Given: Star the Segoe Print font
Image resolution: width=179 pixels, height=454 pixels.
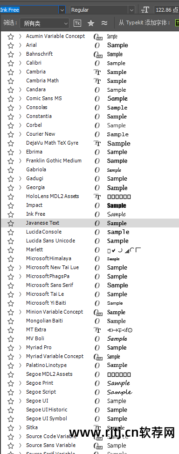Looking at the screenshot, I should tap(11, 383).
